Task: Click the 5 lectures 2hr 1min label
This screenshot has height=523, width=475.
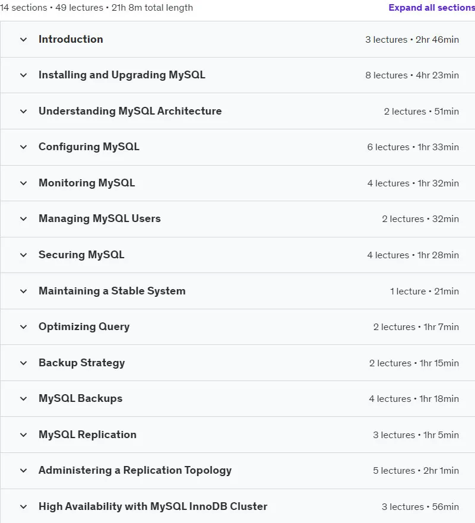Action: pyautogui.click(x=416, y=471)
